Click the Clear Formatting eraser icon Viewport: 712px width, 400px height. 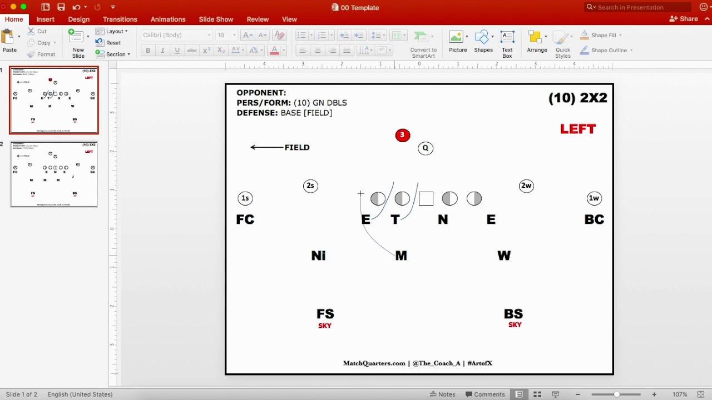click(280, 35)
